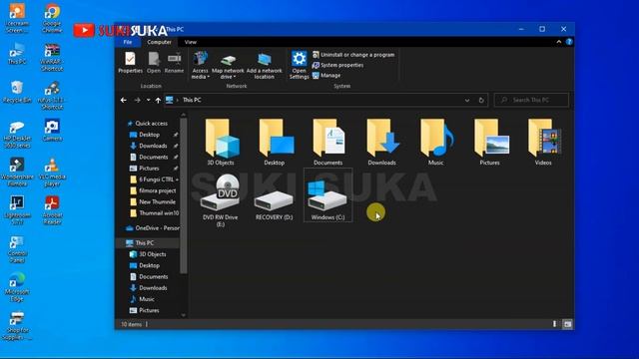The image size is (639, 359).
Task: Go back with the Back arrow
Action: 124,100
